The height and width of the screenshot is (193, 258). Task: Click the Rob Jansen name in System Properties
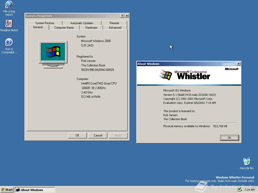[88, 61]
